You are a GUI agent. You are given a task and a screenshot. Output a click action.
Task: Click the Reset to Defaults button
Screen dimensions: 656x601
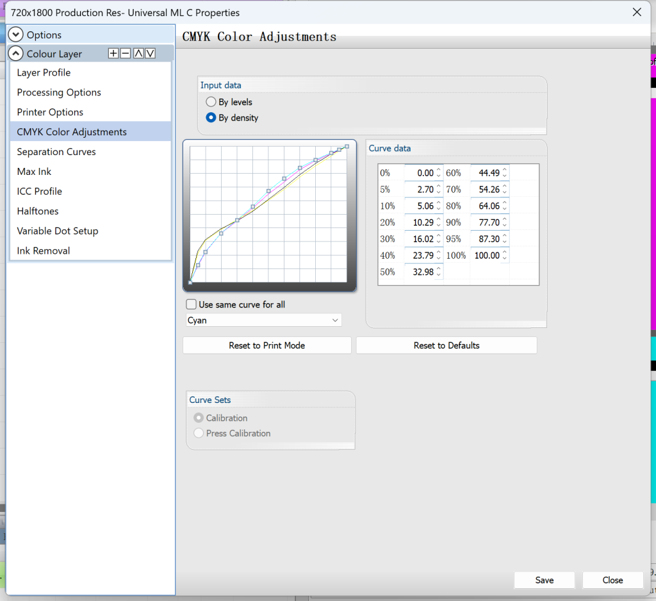[446, 345]
